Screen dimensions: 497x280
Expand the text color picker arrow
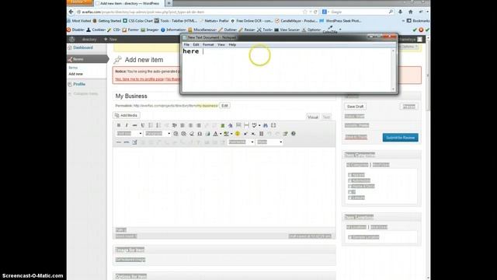tap(221, 134)
